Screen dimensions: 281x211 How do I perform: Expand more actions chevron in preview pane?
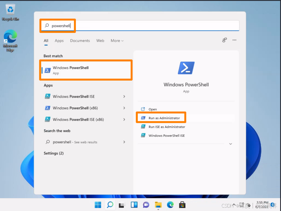coord(231,144)
